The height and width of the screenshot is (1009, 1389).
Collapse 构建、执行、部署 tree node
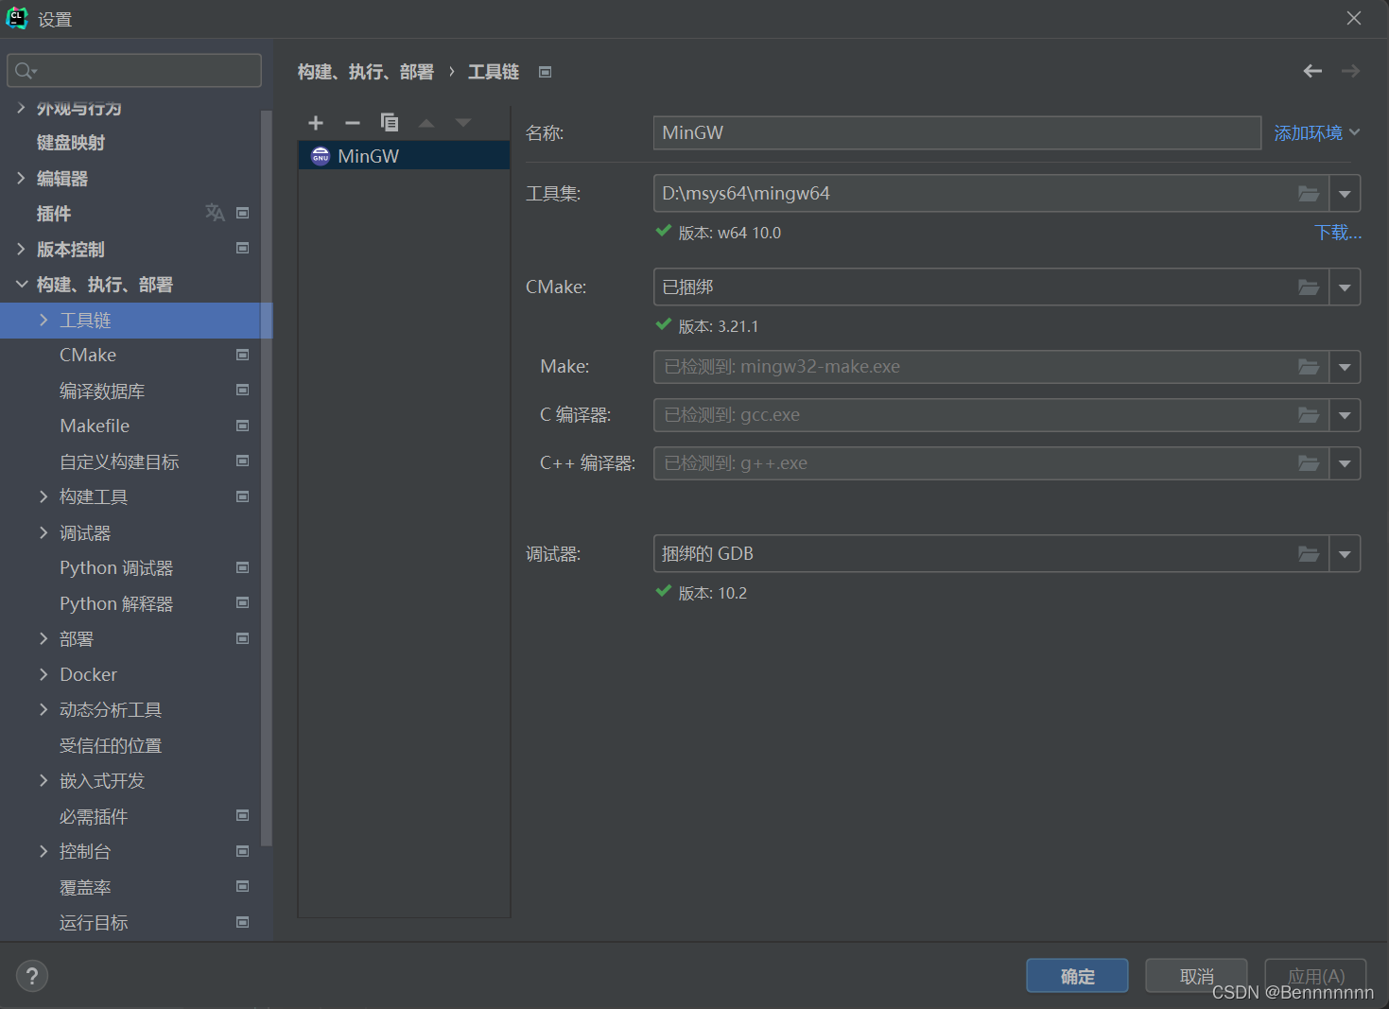21,284
